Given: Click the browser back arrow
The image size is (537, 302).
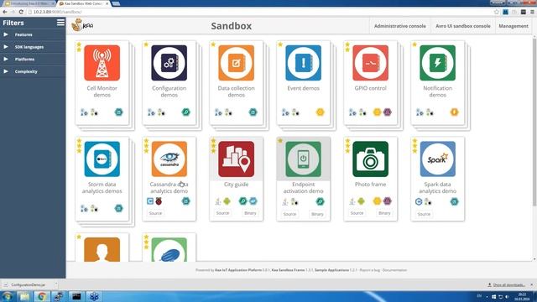Looking at the screenshot, I should [5, 12].
